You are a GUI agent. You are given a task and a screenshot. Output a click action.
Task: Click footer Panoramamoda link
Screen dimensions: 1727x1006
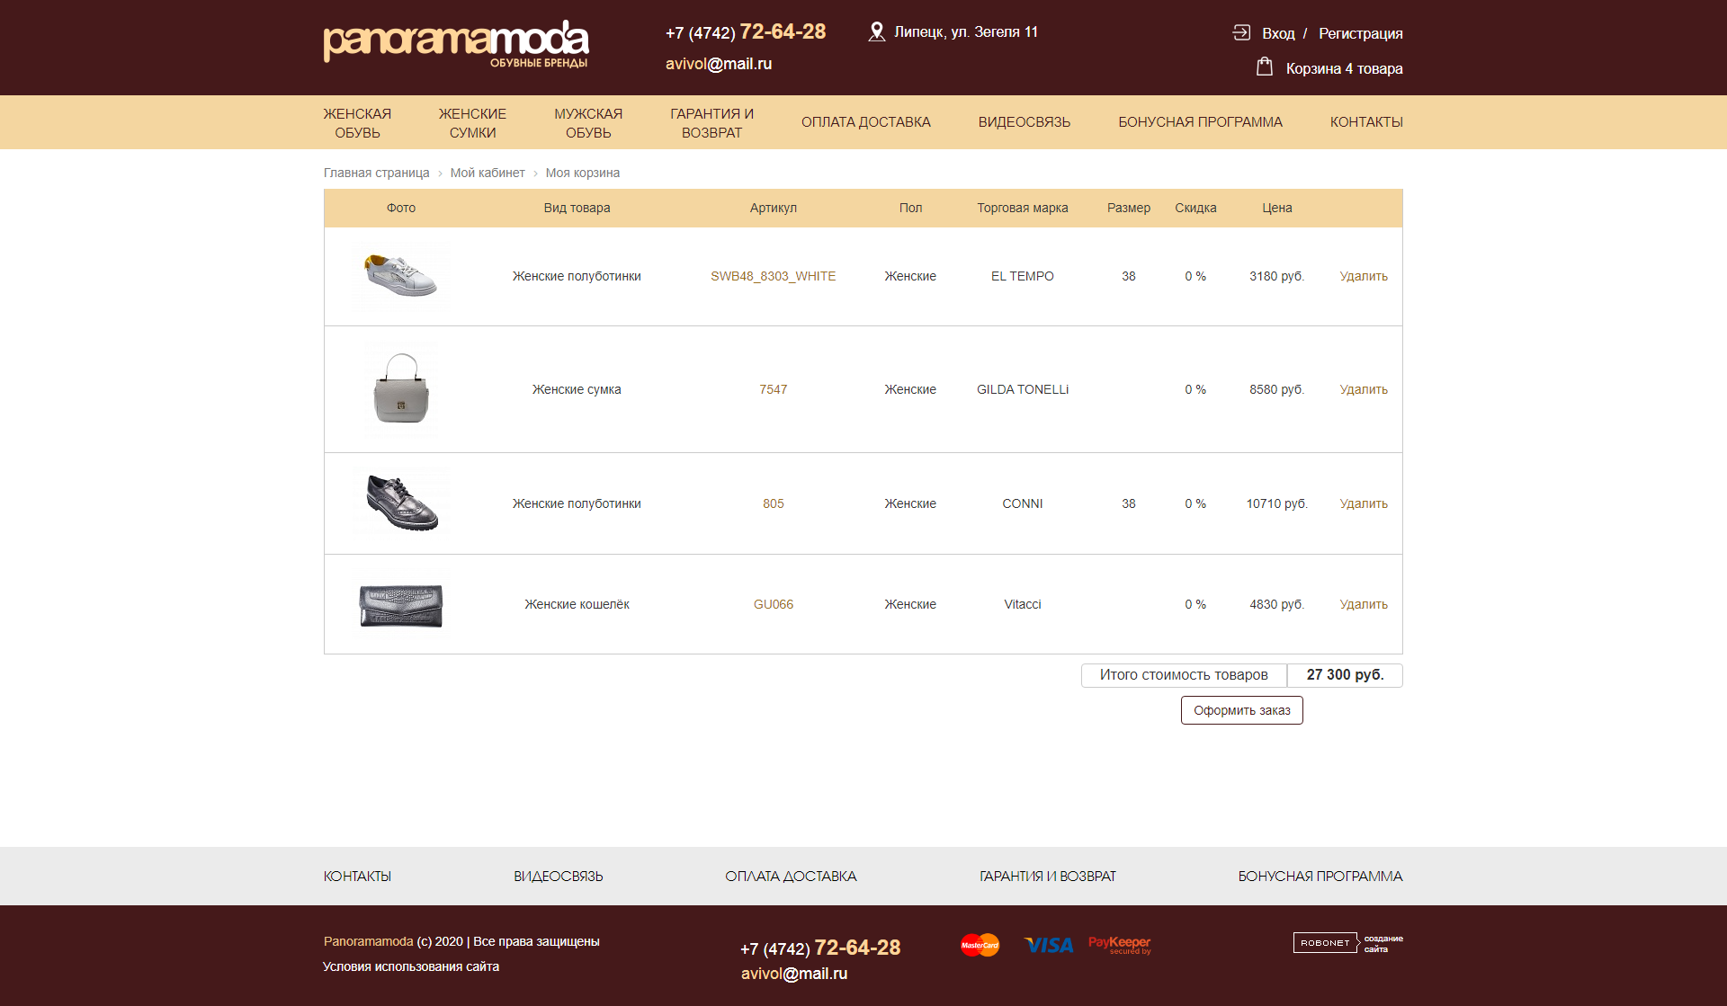368,941
